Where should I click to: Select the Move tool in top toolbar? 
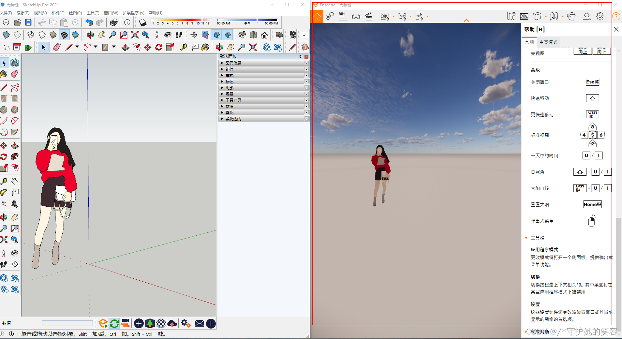(x=148, y=47)
